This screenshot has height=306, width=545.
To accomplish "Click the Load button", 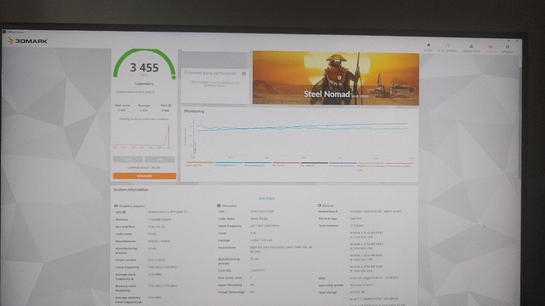I will point(128,160).
